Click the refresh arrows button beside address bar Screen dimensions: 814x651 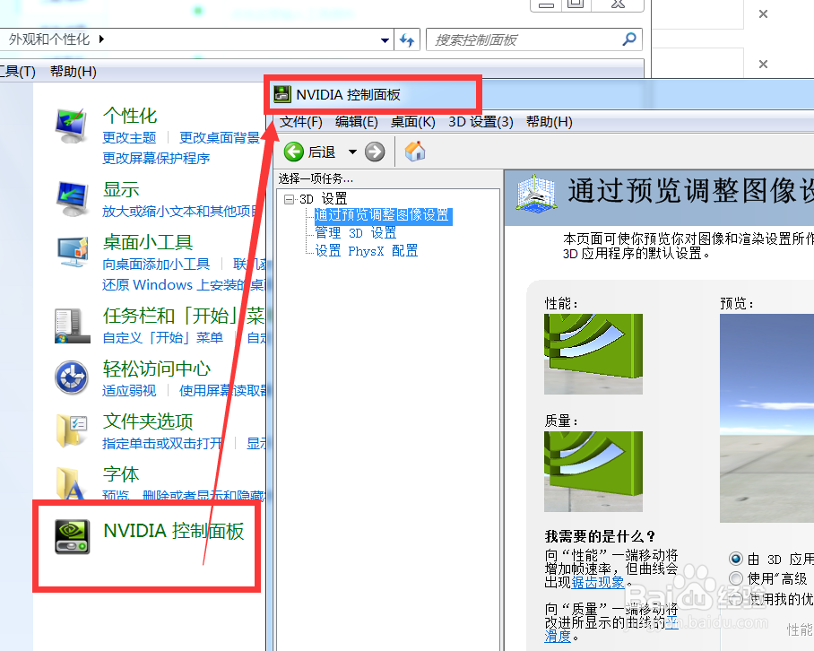pos(407,40)
